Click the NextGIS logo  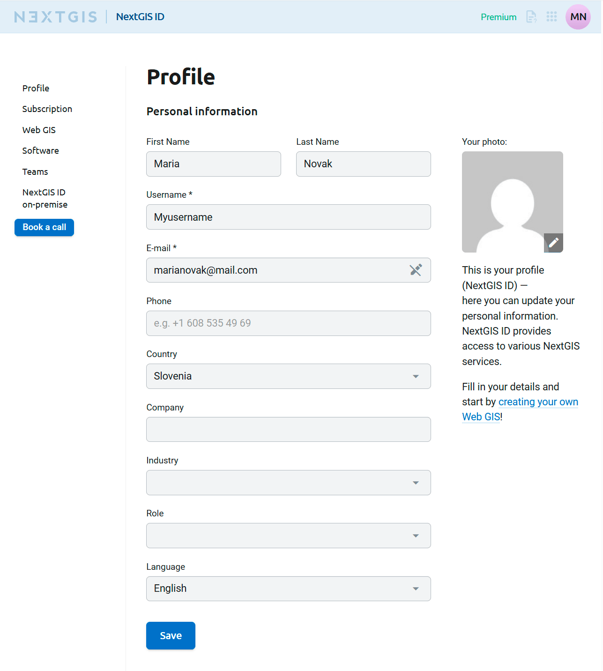click(56, 17)
